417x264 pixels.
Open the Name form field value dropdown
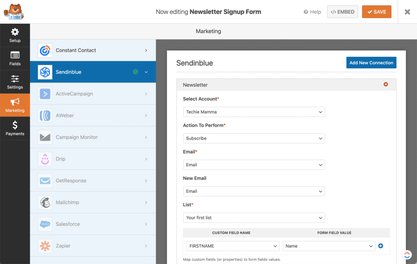329,246
